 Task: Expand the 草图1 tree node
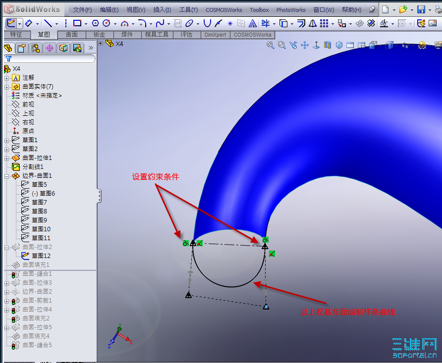coord(7,141)
